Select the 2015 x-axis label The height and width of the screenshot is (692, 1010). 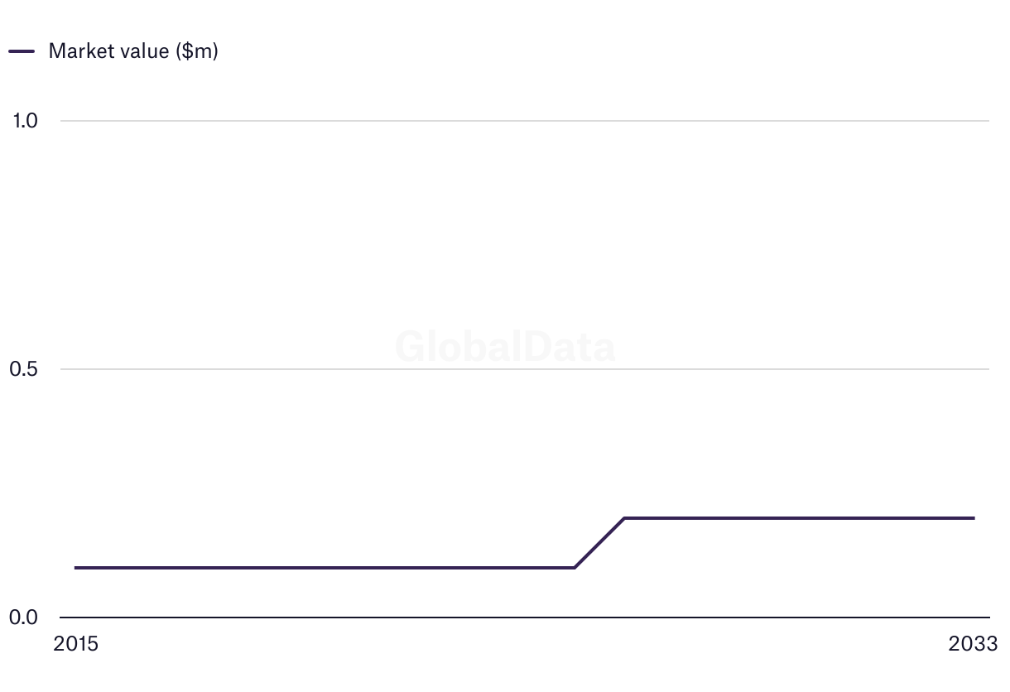click(75, 644)
